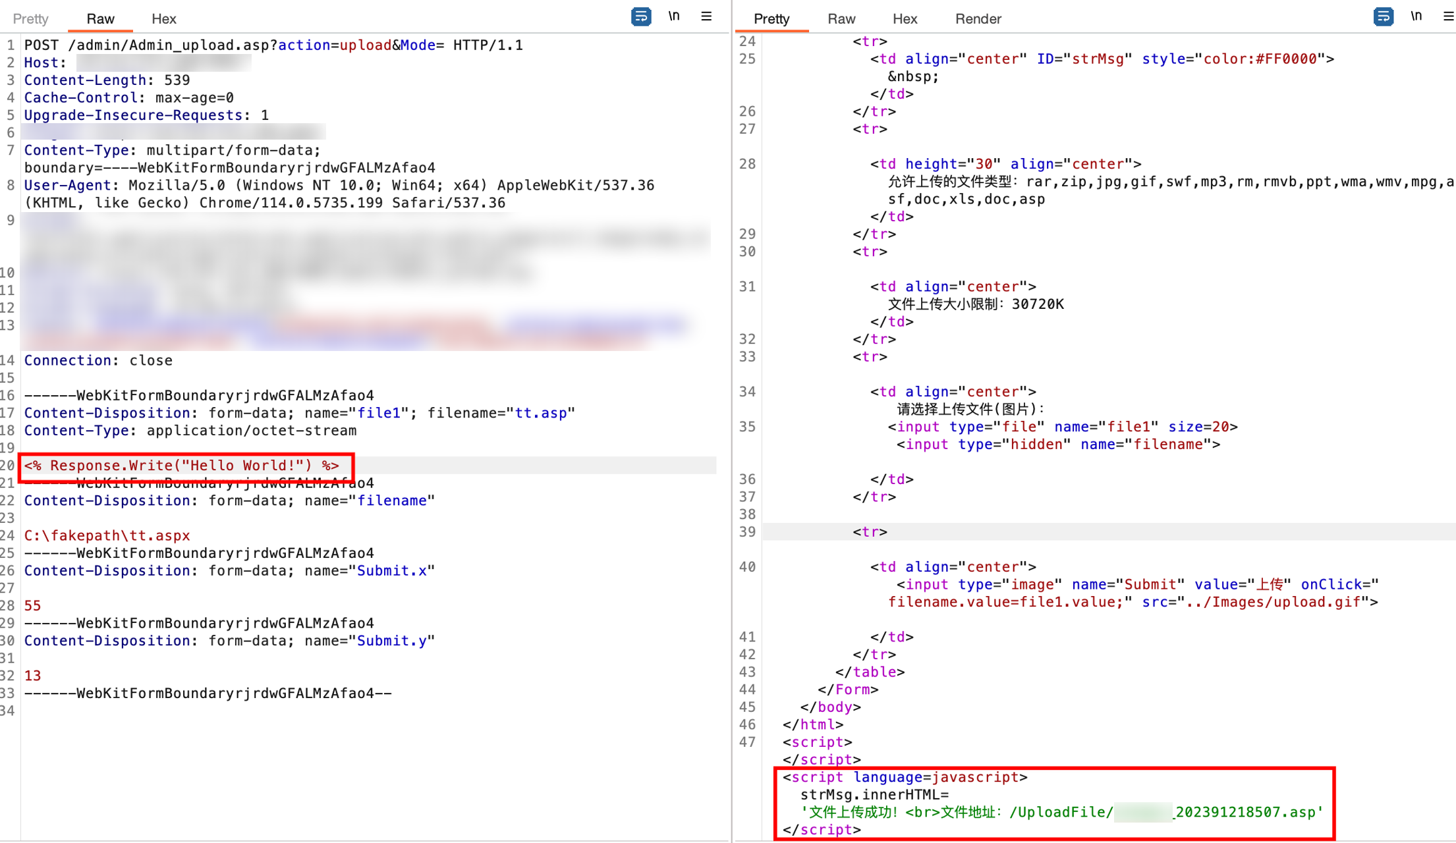
Task: Click highlighted line 39 tr tag in response
Action: 870,531
